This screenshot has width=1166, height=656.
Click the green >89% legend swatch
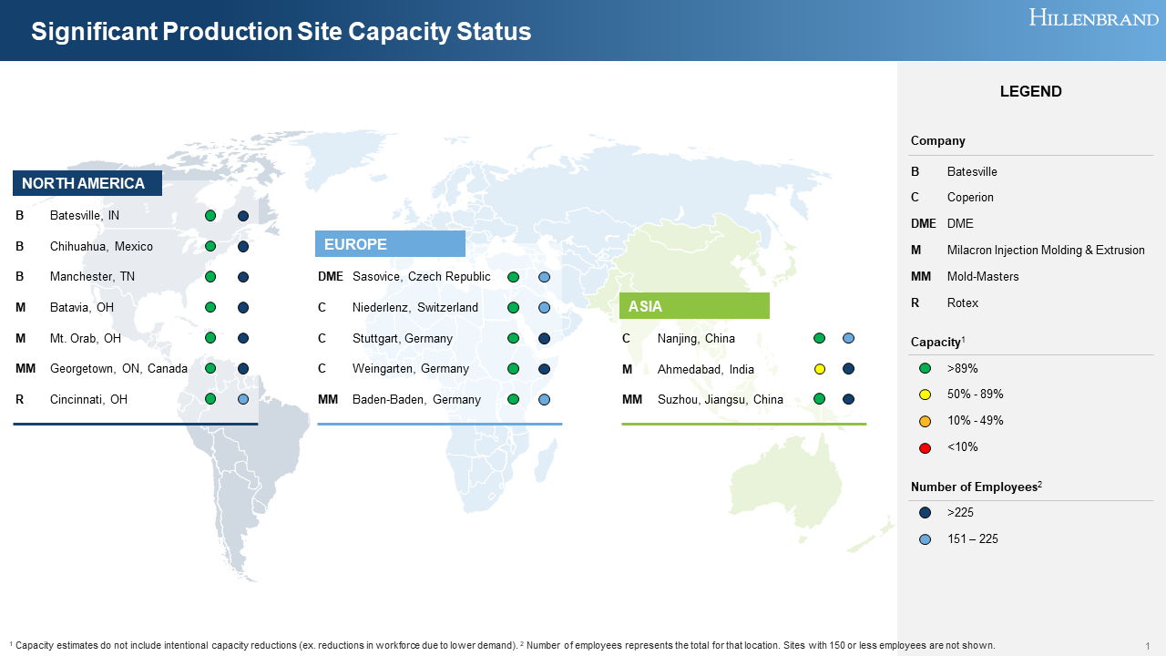pos(926,369)
